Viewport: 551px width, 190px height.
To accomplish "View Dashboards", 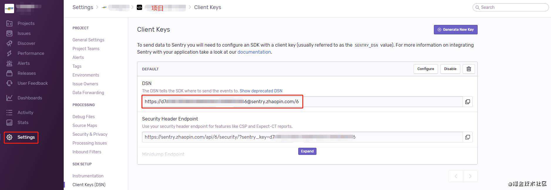I will tap(30, 98).
